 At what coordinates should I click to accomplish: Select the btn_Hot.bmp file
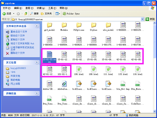coord(123,86)
